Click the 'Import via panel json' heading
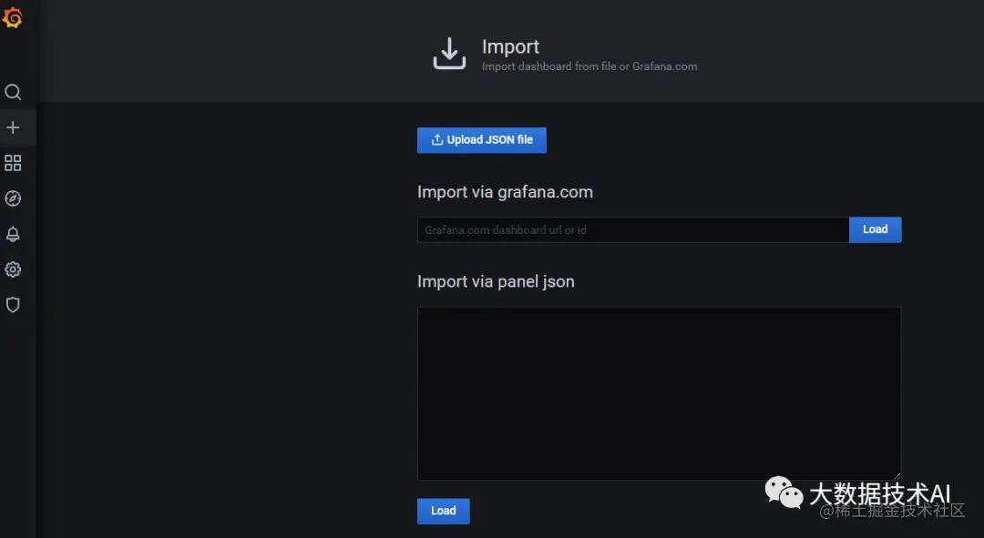 496,281
